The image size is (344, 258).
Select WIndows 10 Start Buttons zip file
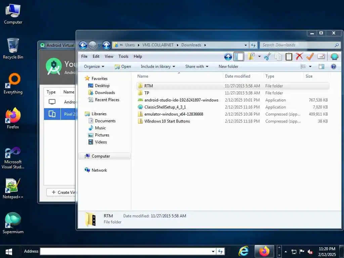point(232,121)
